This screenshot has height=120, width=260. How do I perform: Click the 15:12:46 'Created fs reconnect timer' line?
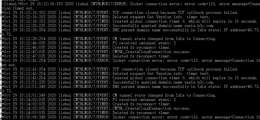141,47
